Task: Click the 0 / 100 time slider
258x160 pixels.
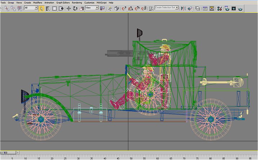Action: 8,152
